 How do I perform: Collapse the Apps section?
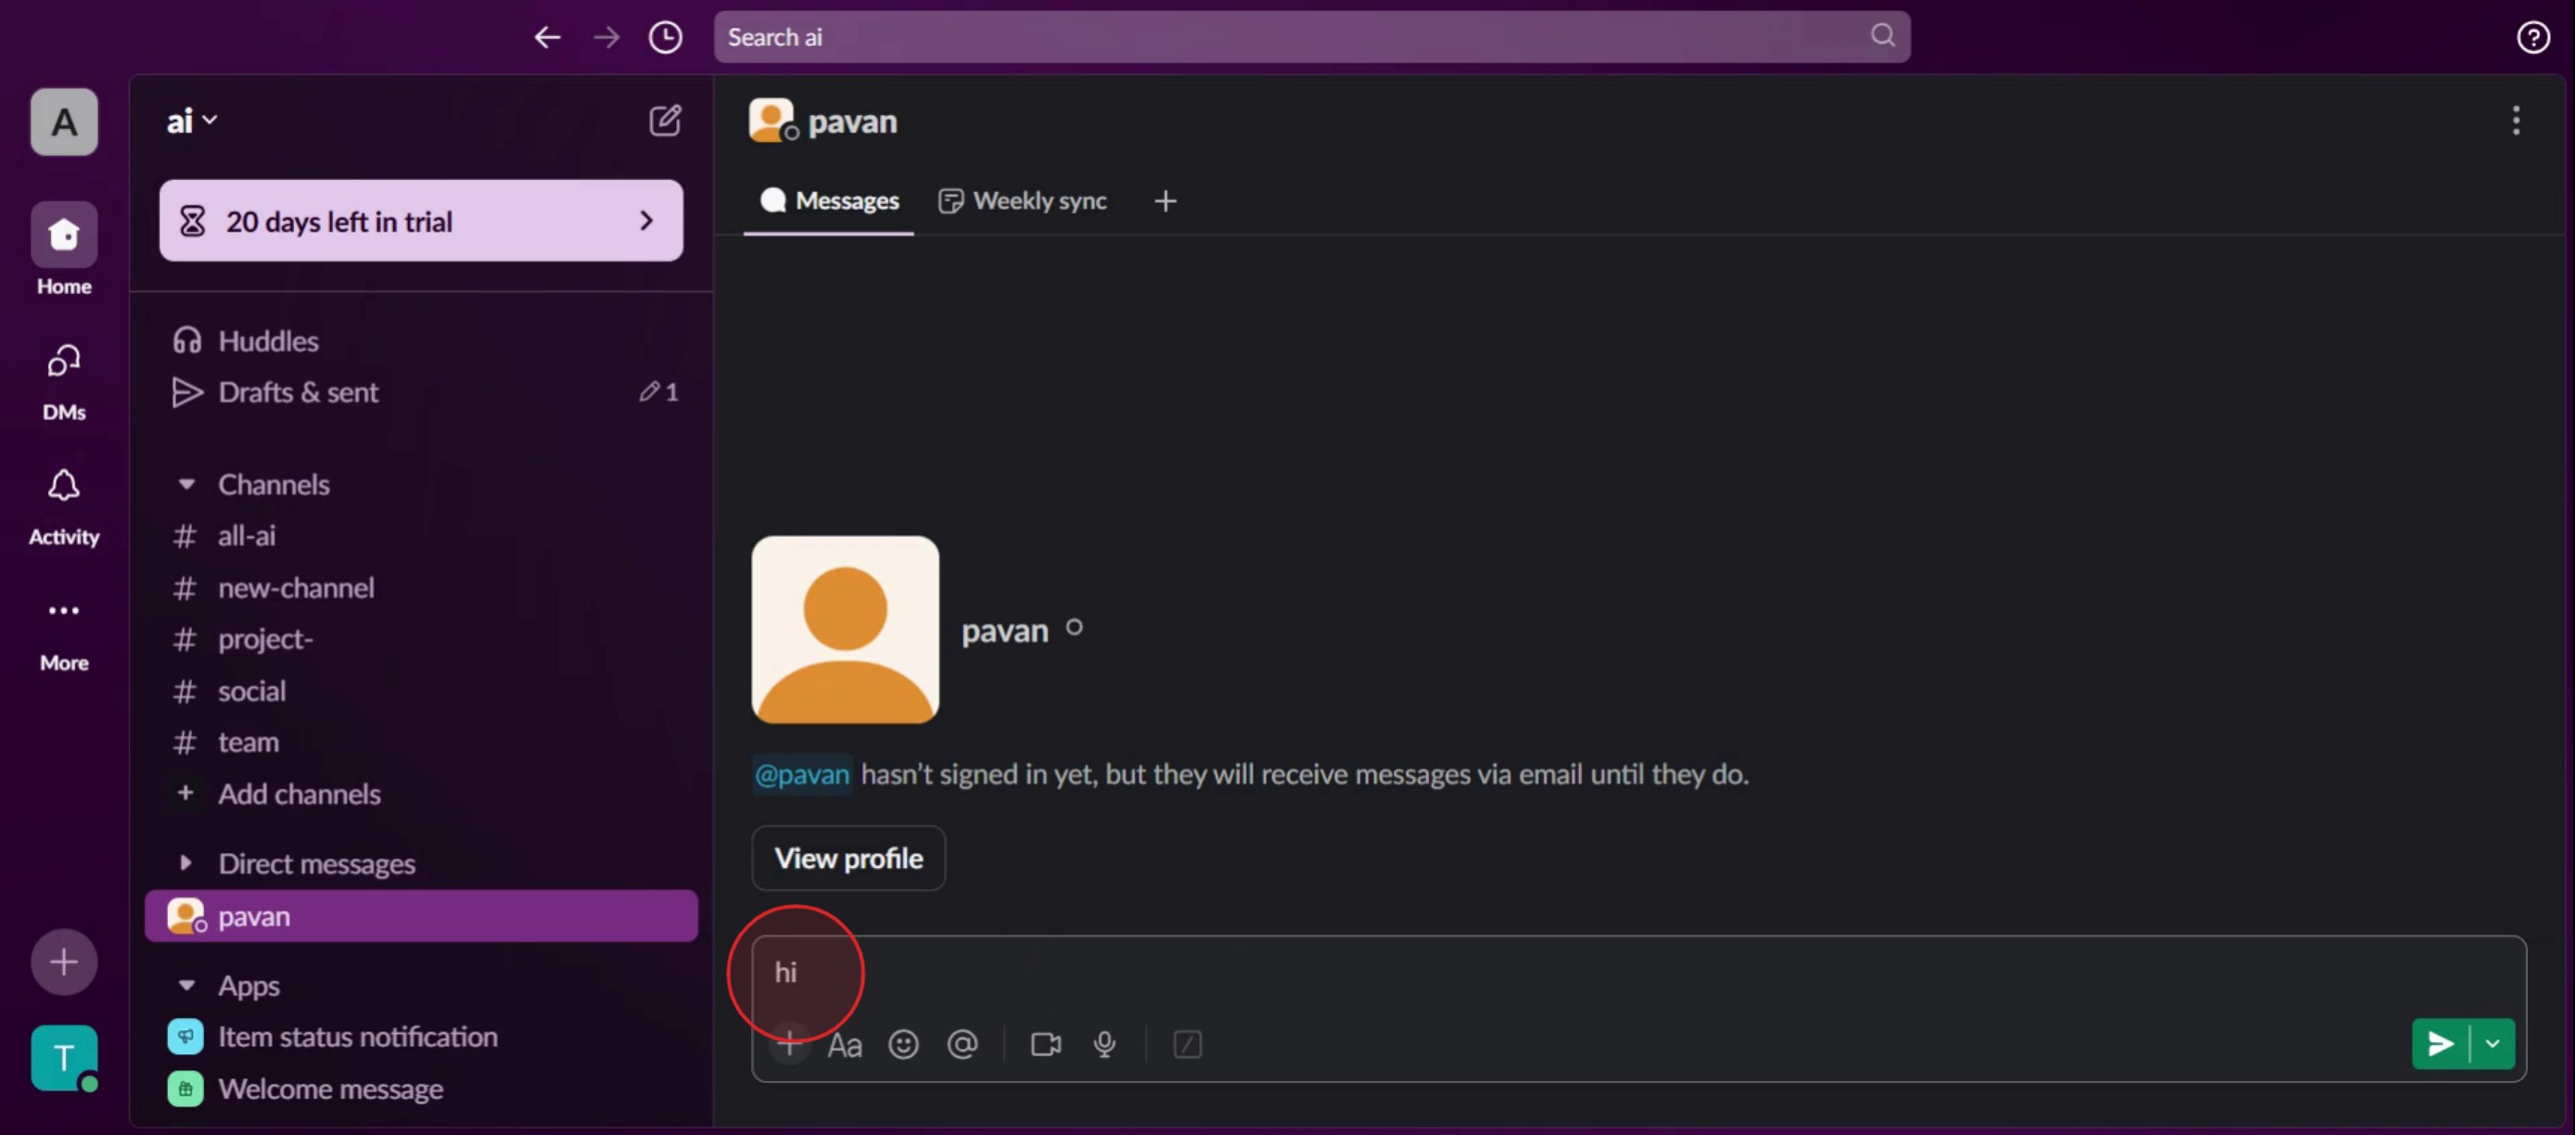(186, 985)
